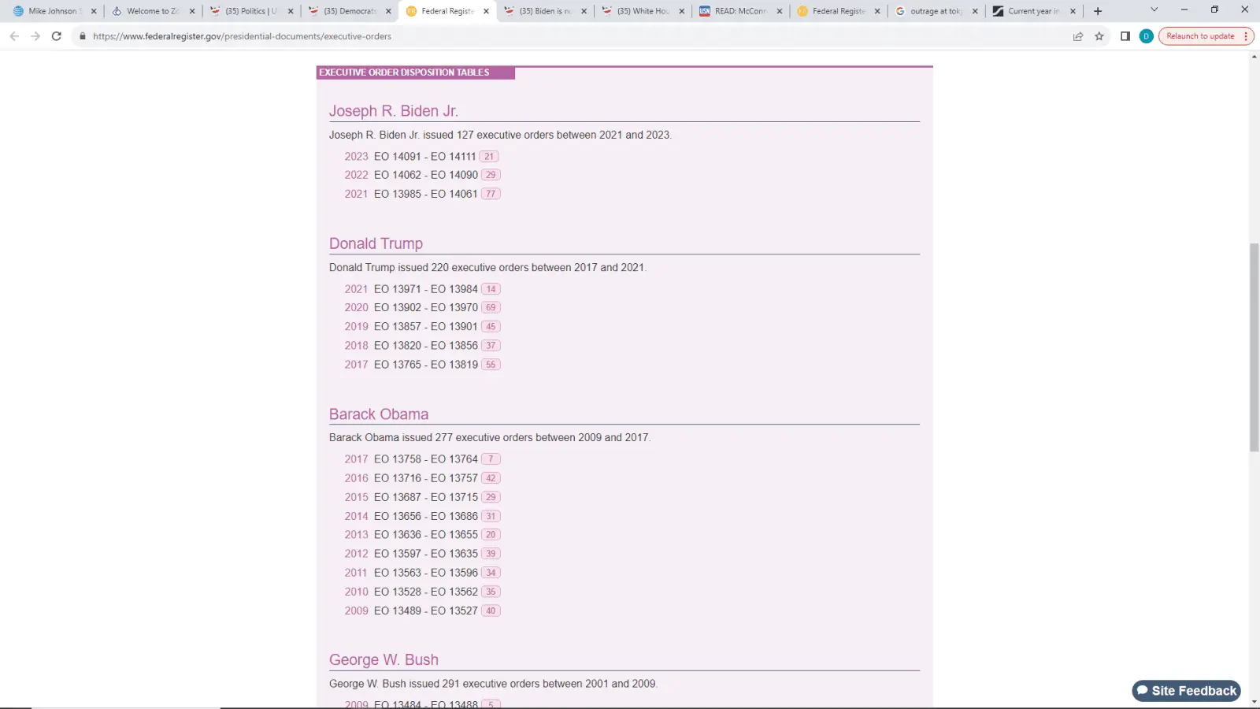Click the browser back arrow
Image resolution: width=1260 pixels, height=709 pixels.
pos(14,36)
